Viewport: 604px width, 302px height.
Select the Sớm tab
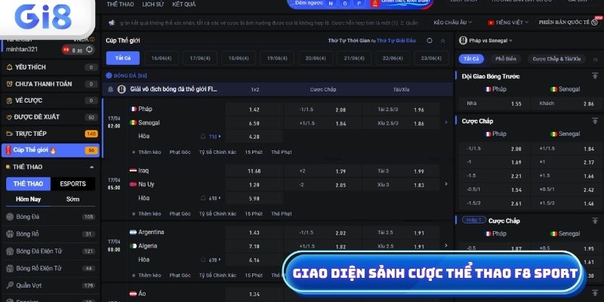[x=72, y=199]
